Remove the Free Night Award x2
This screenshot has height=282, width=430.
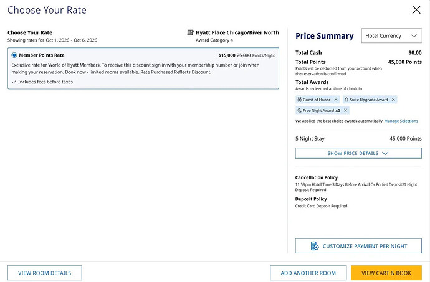(345, 110)
